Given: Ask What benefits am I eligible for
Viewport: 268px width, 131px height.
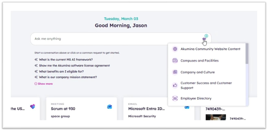Looking at the screenshot, I should point(61,71).
